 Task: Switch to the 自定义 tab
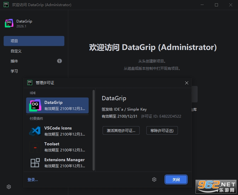34,51
